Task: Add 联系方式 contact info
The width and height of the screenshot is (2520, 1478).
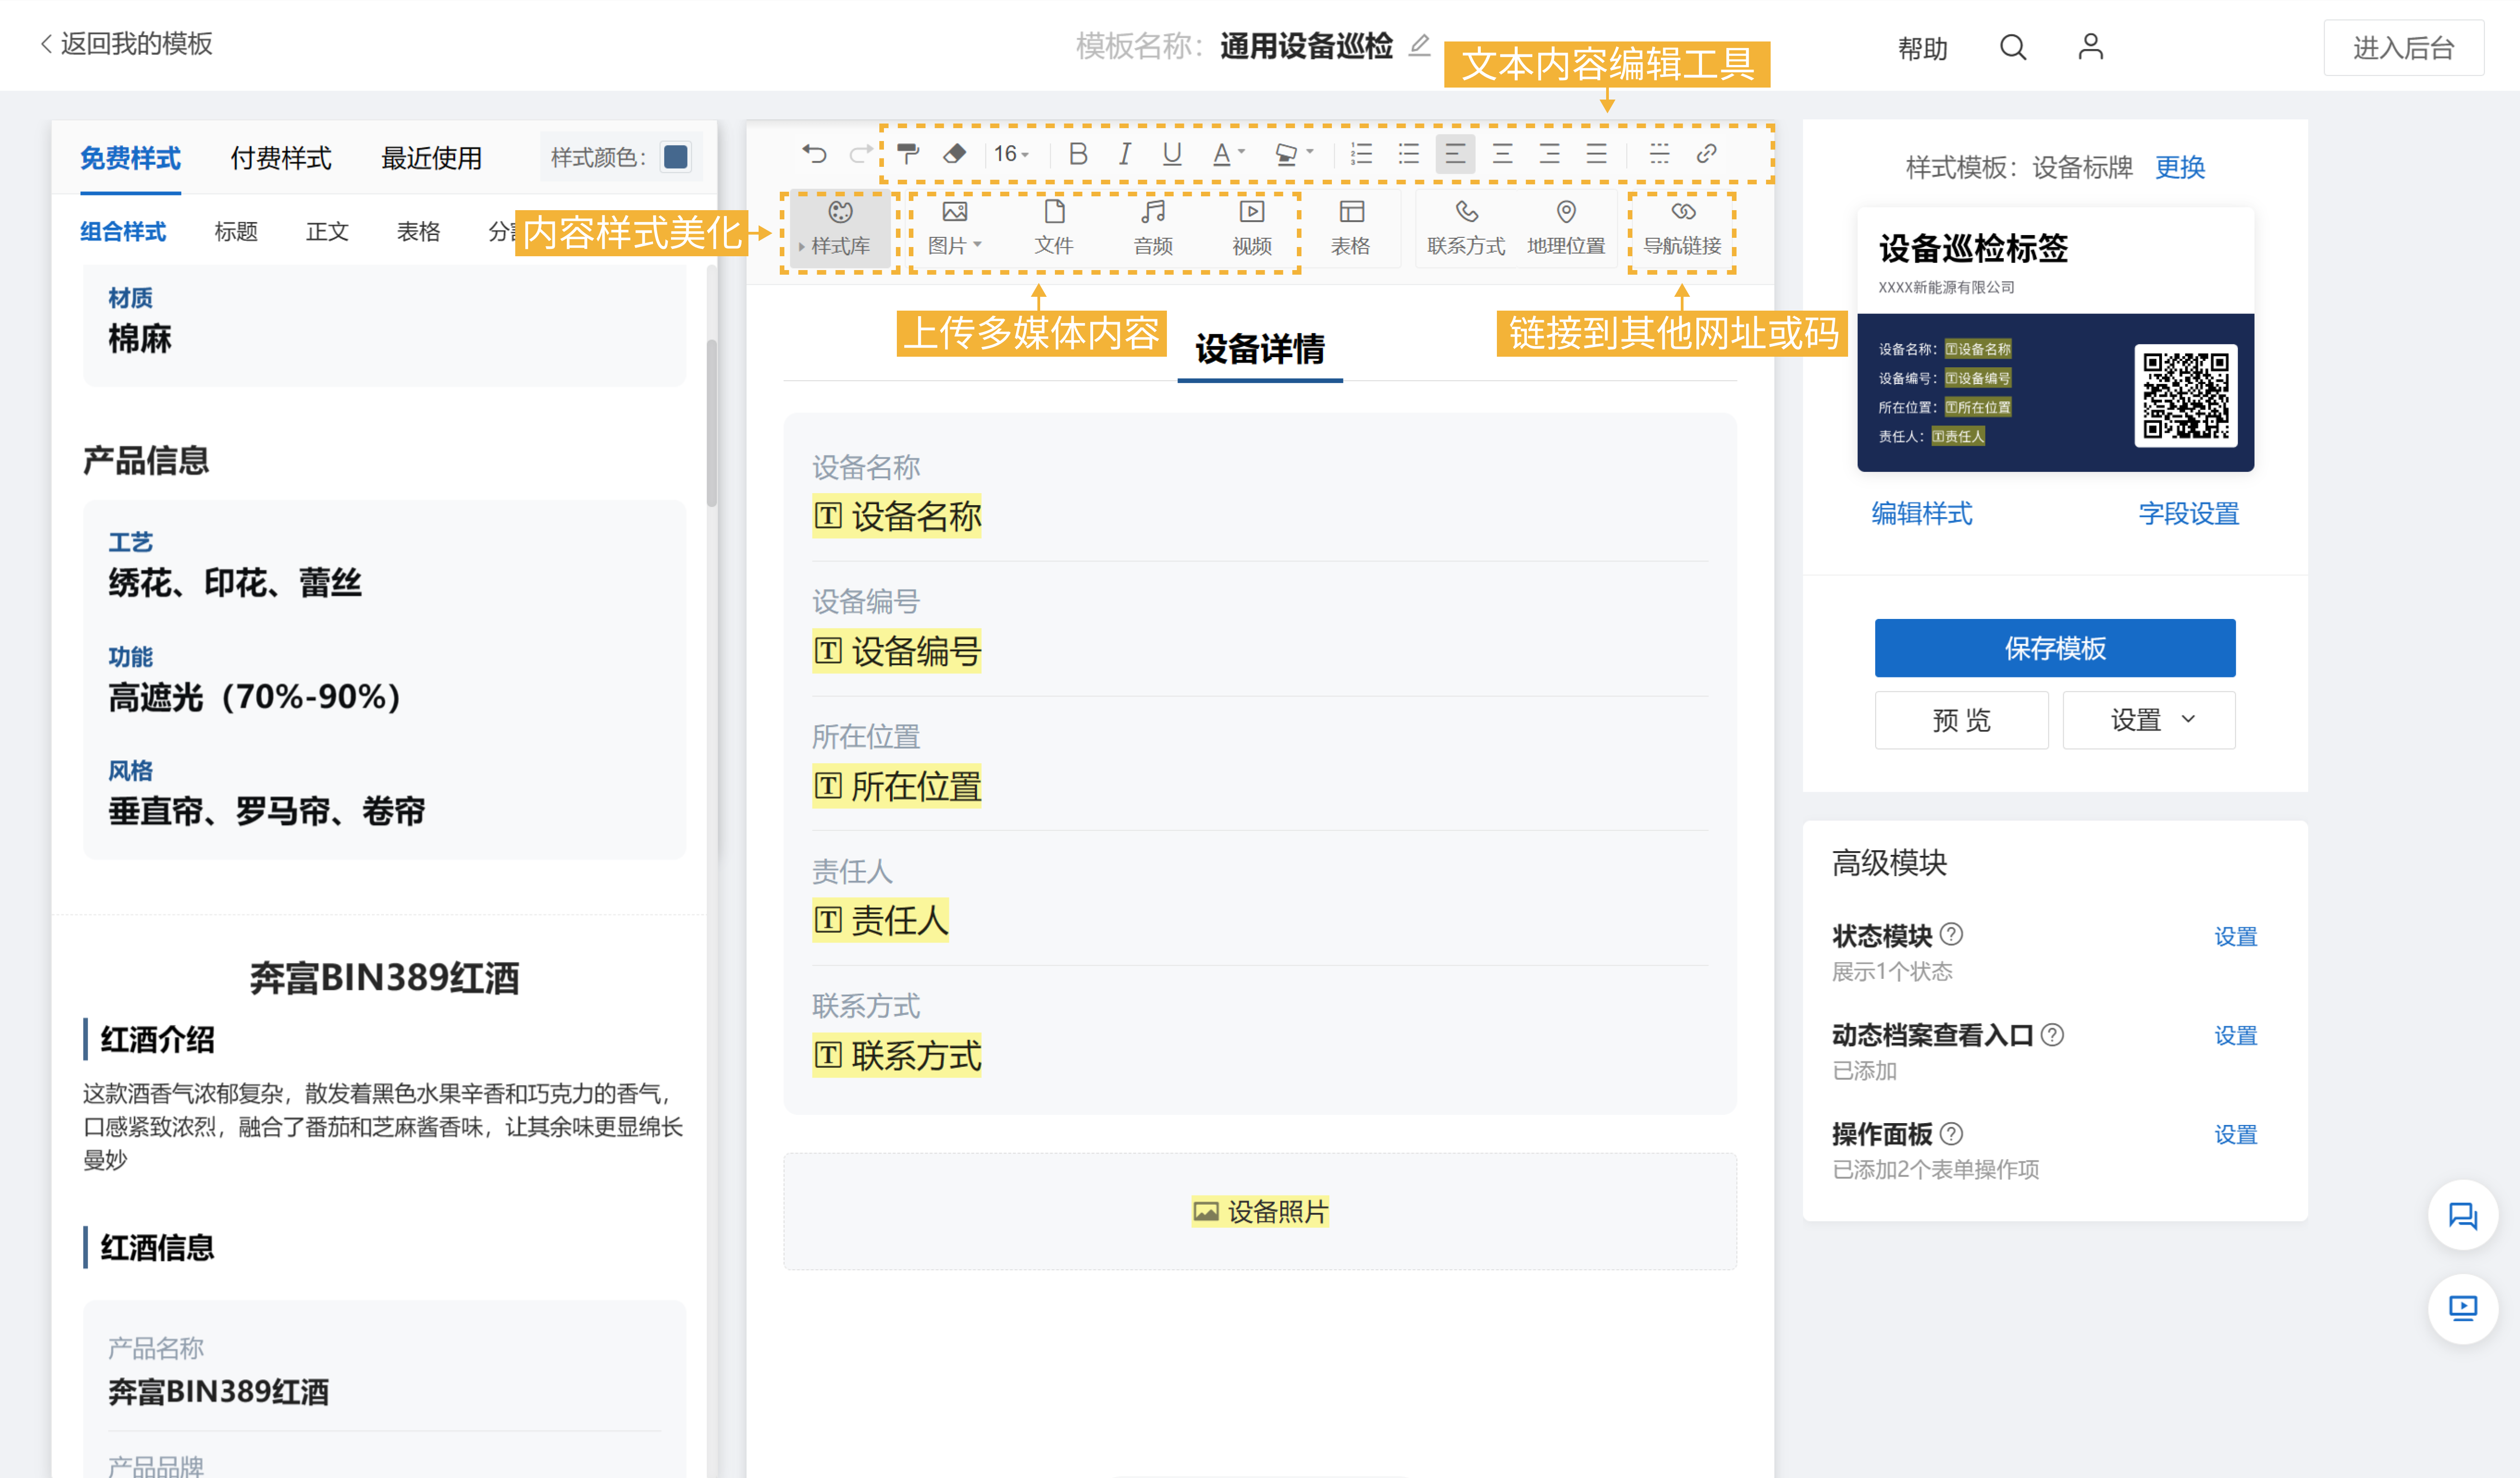Action: click(x=1466, y=228)
